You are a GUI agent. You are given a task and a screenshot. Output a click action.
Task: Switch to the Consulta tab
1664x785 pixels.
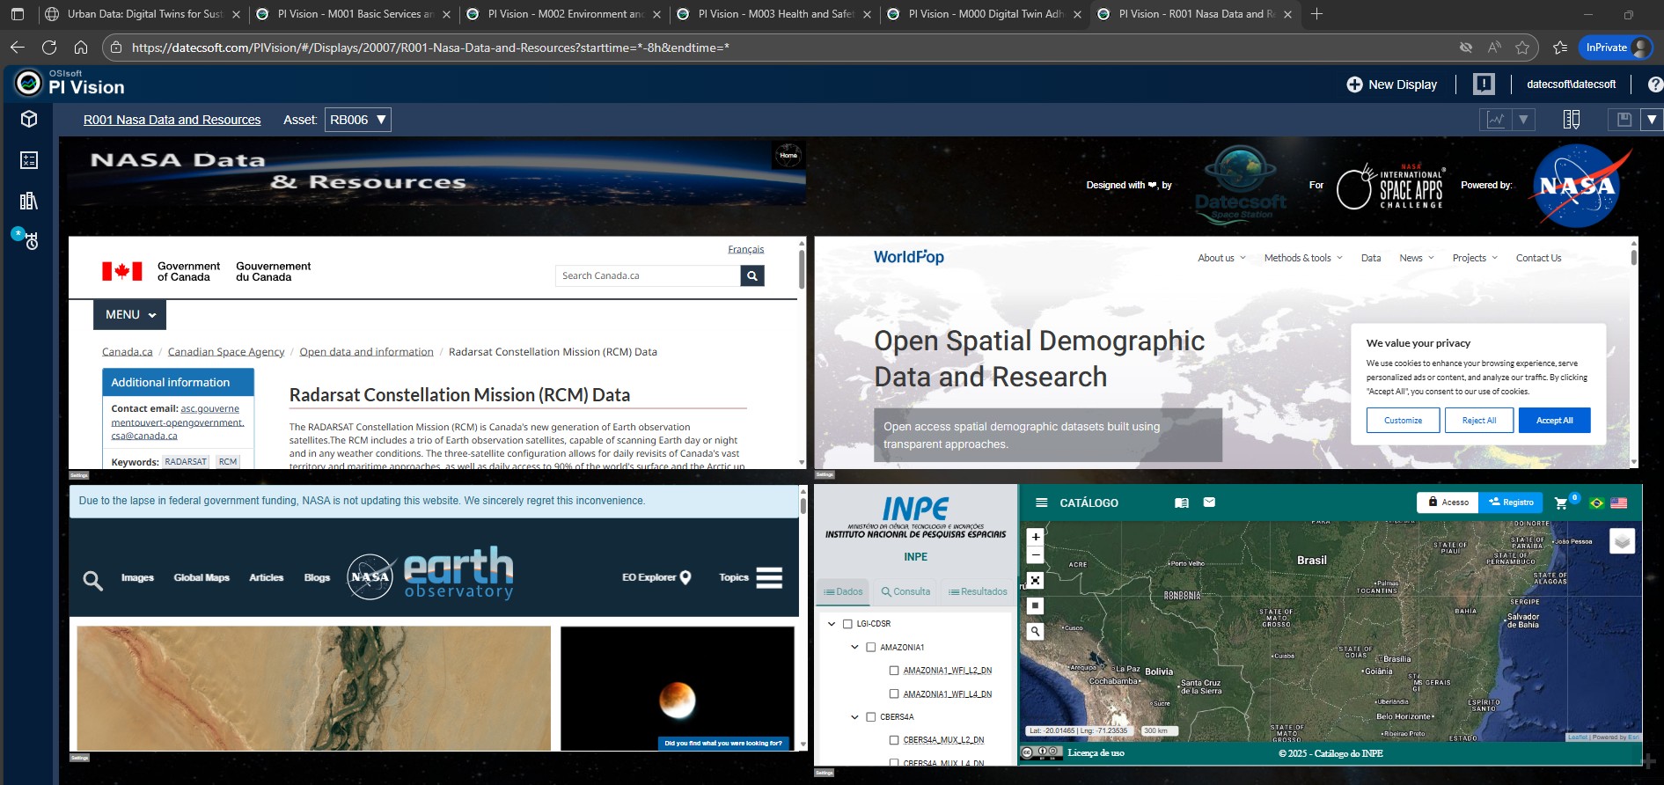pos(905,591)
